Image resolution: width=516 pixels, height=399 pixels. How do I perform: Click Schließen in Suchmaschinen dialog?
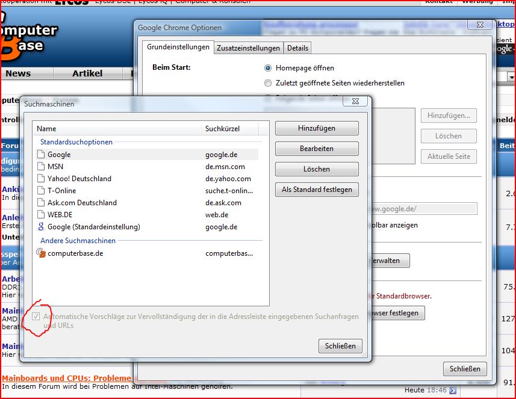tap(340, 346)
